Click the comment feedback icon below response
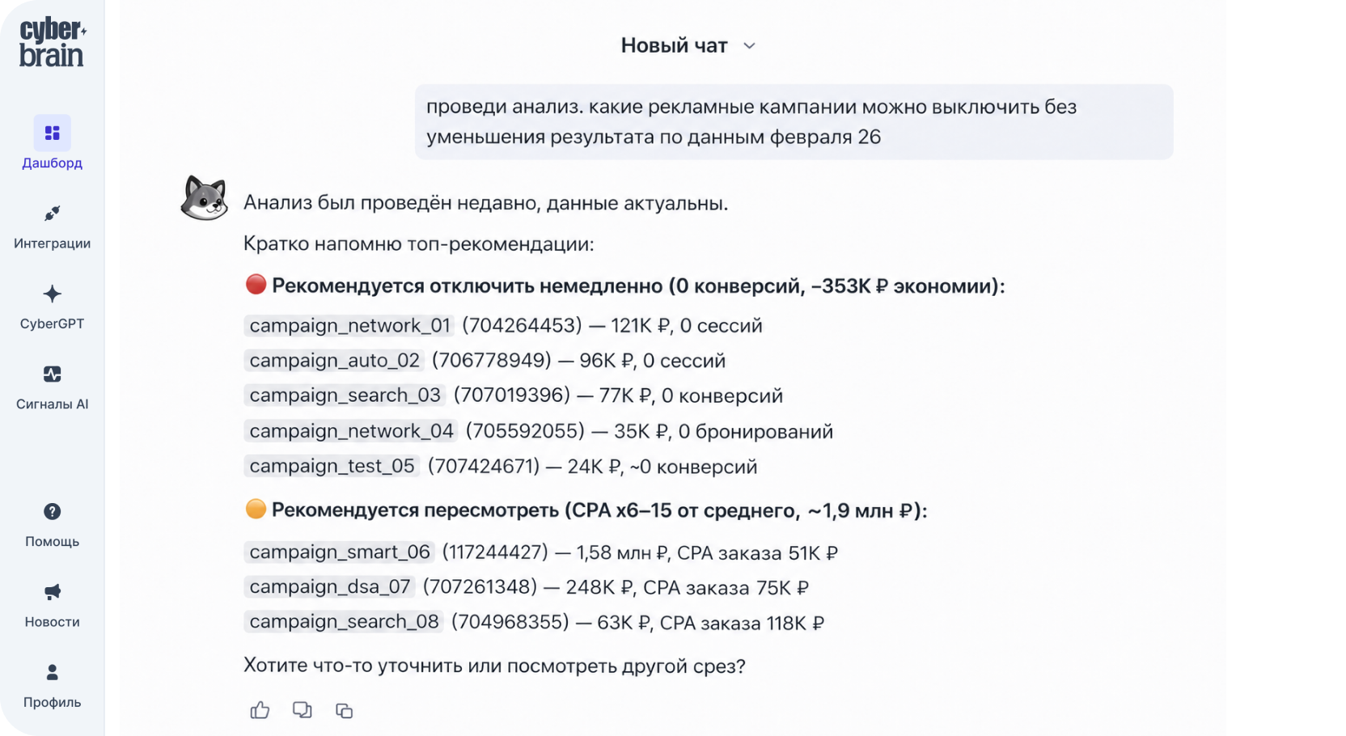This screenshot has width=1346, height=736. coord(302,710)
